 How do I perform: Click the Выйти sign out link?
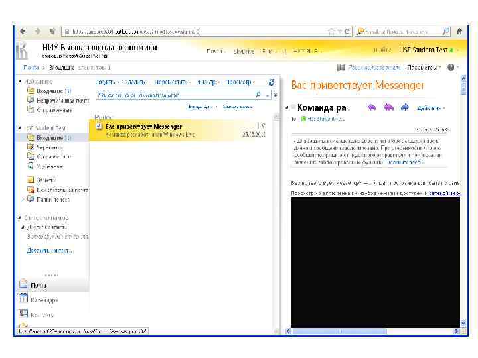coord(382,50)
